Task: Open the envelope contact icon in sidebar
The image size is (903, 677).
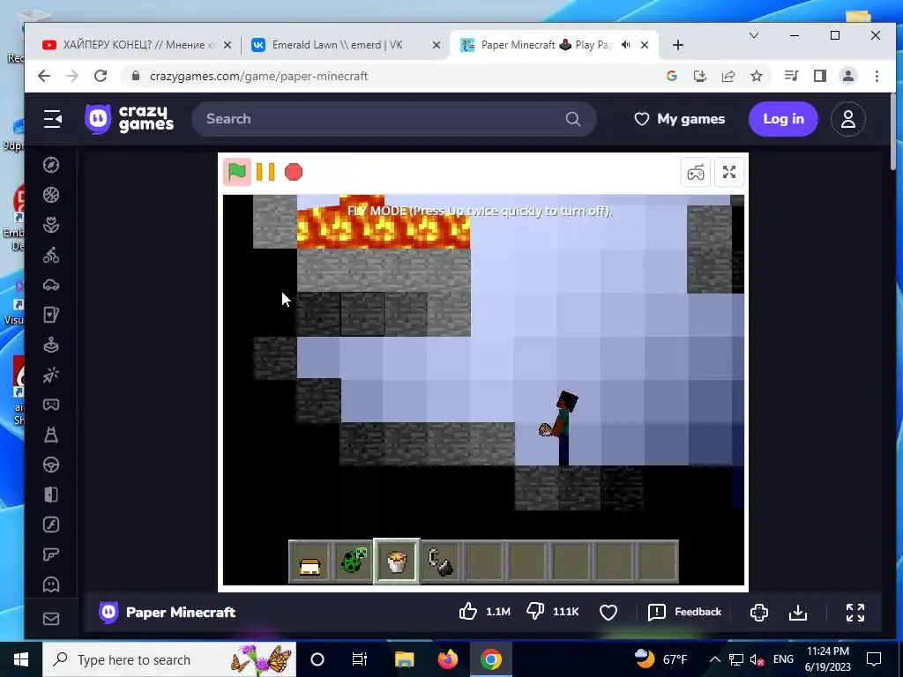Action: point(51,619)
